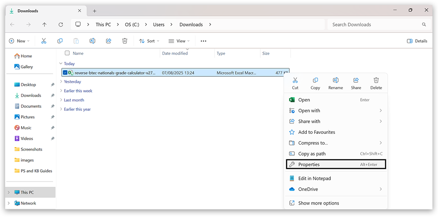Uncheck the selected Excel file checkbox

tap(65, 73)
